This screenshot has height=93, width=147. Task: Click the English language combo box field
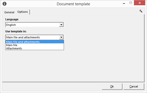[x=34, y=25]
